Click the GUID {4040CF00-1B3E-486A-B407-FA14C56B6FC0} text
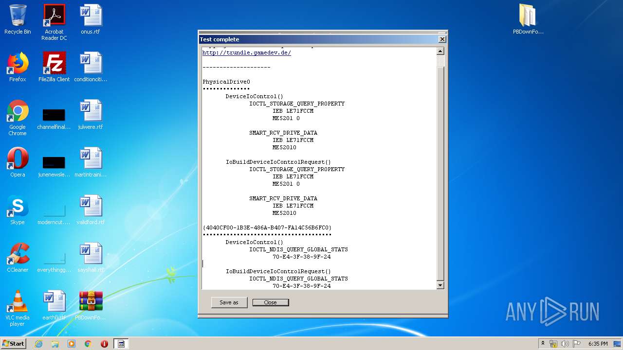Image resolution: width=623 pixels, height=350 pixels. click(x=267, y=227)
